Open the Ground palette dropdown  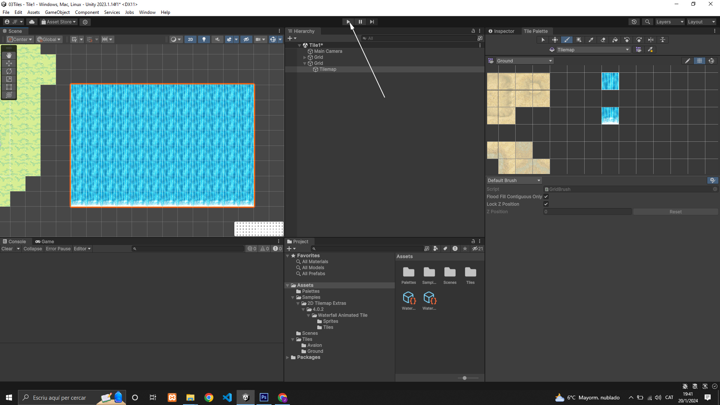(524, 61)
